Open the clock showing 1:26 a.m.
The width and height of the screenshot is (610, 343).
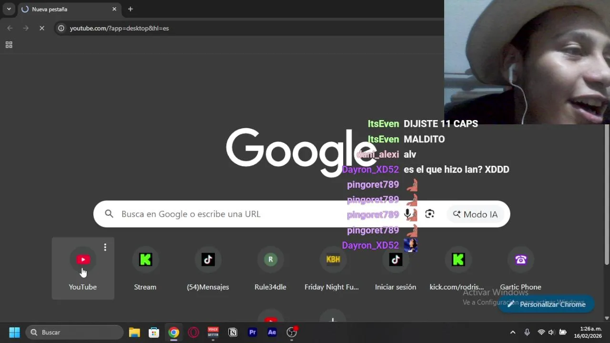coord(588,332)
